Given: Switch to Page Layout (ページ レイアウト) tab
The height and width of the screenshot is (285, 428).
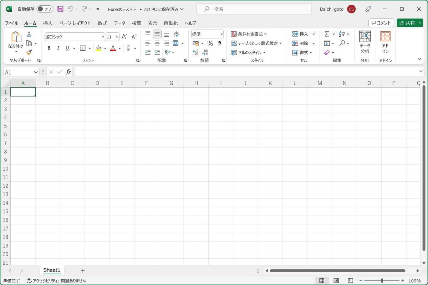Looking at the screenshot, I should click(x=75, y=23).
